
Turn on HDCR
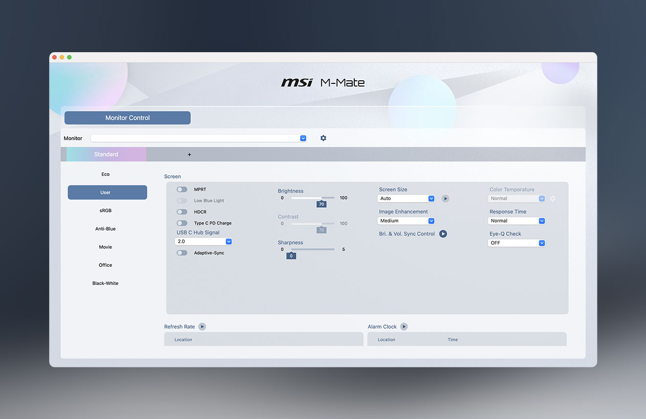(182, 212)
